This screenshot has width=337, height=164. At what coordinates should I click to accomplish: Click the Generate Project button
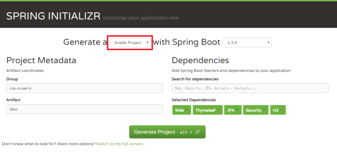tap(167, 132)
